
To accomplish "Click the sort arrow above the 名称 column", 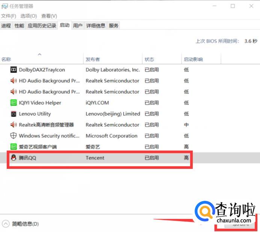I will click(x=39, y=54).
